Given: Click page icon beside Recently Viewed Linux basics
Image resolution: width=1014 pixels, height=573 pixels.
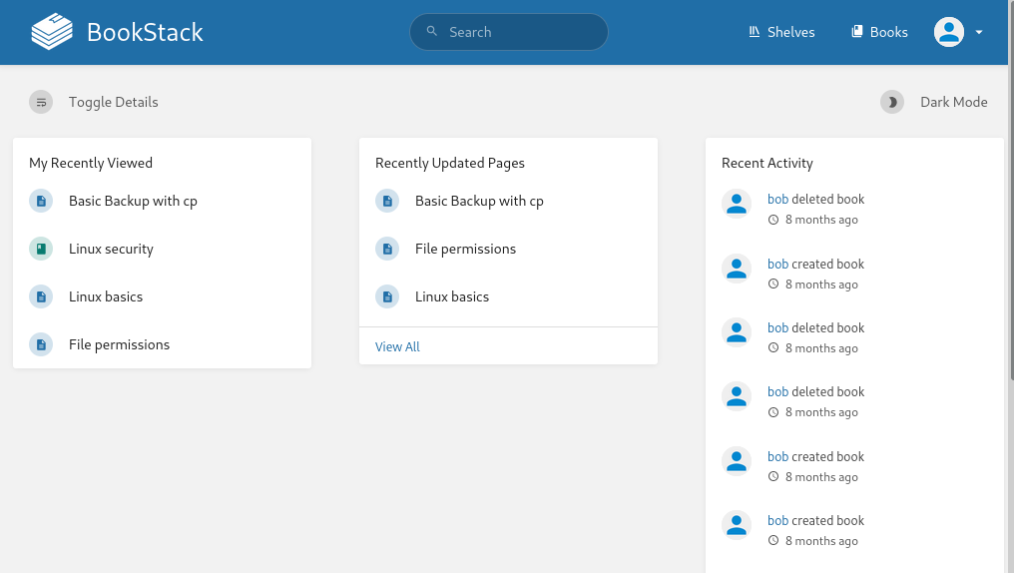Looking at the screenshot, I should point(41,296).
